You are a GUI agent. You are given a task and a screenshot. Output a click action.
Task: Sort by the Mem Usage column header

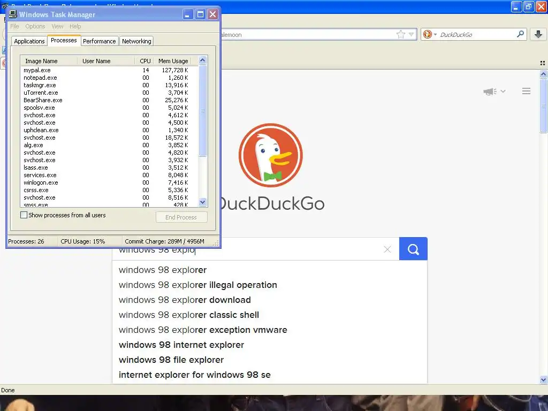(x=173, y=61)
